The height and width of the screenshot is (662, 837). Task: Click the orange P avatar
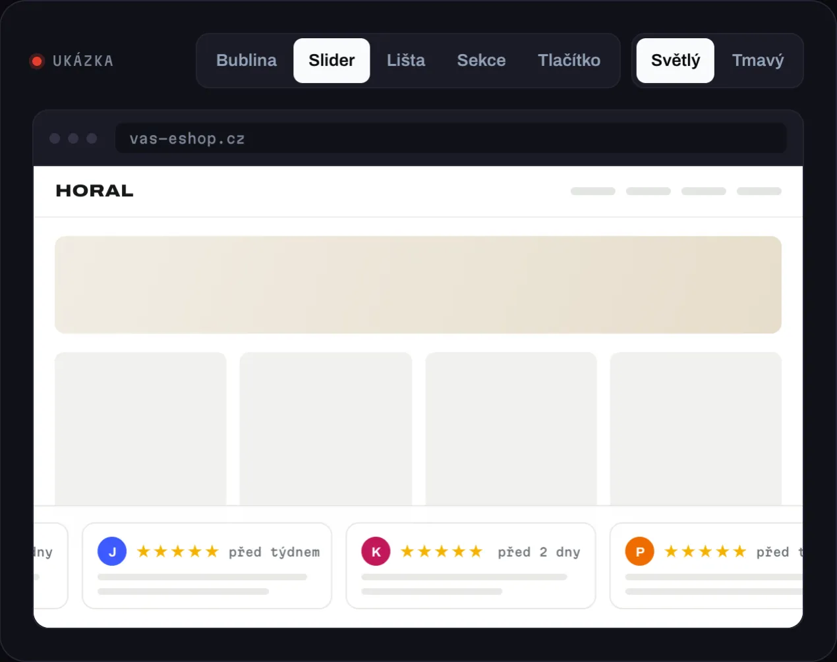[x=639, y=551]
